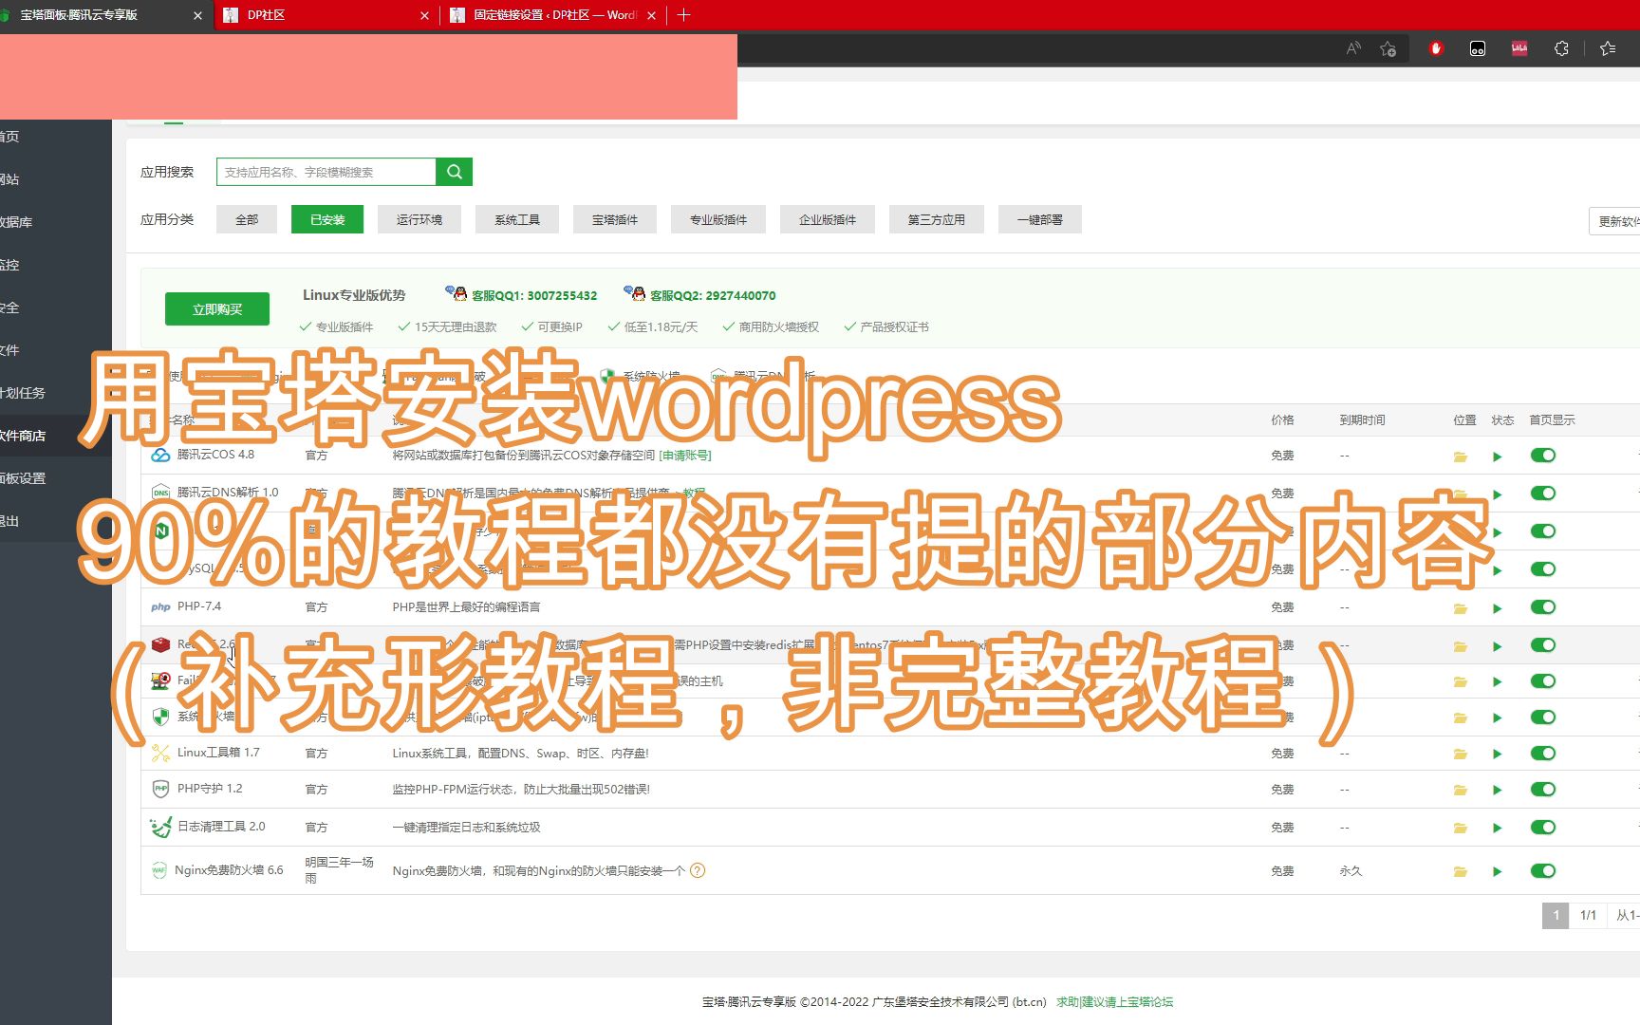
Task: Toggle homepage display for 腾讯云COS 4.8
Action: pos(1543,456)
